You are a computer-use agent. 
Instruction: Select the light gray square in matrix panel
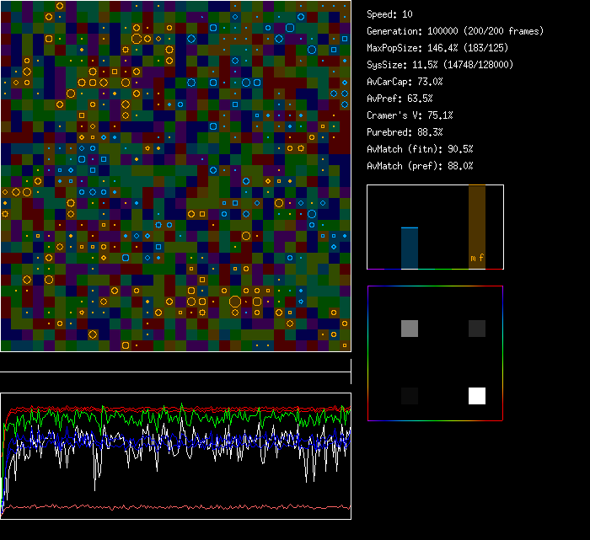[410, 329]
